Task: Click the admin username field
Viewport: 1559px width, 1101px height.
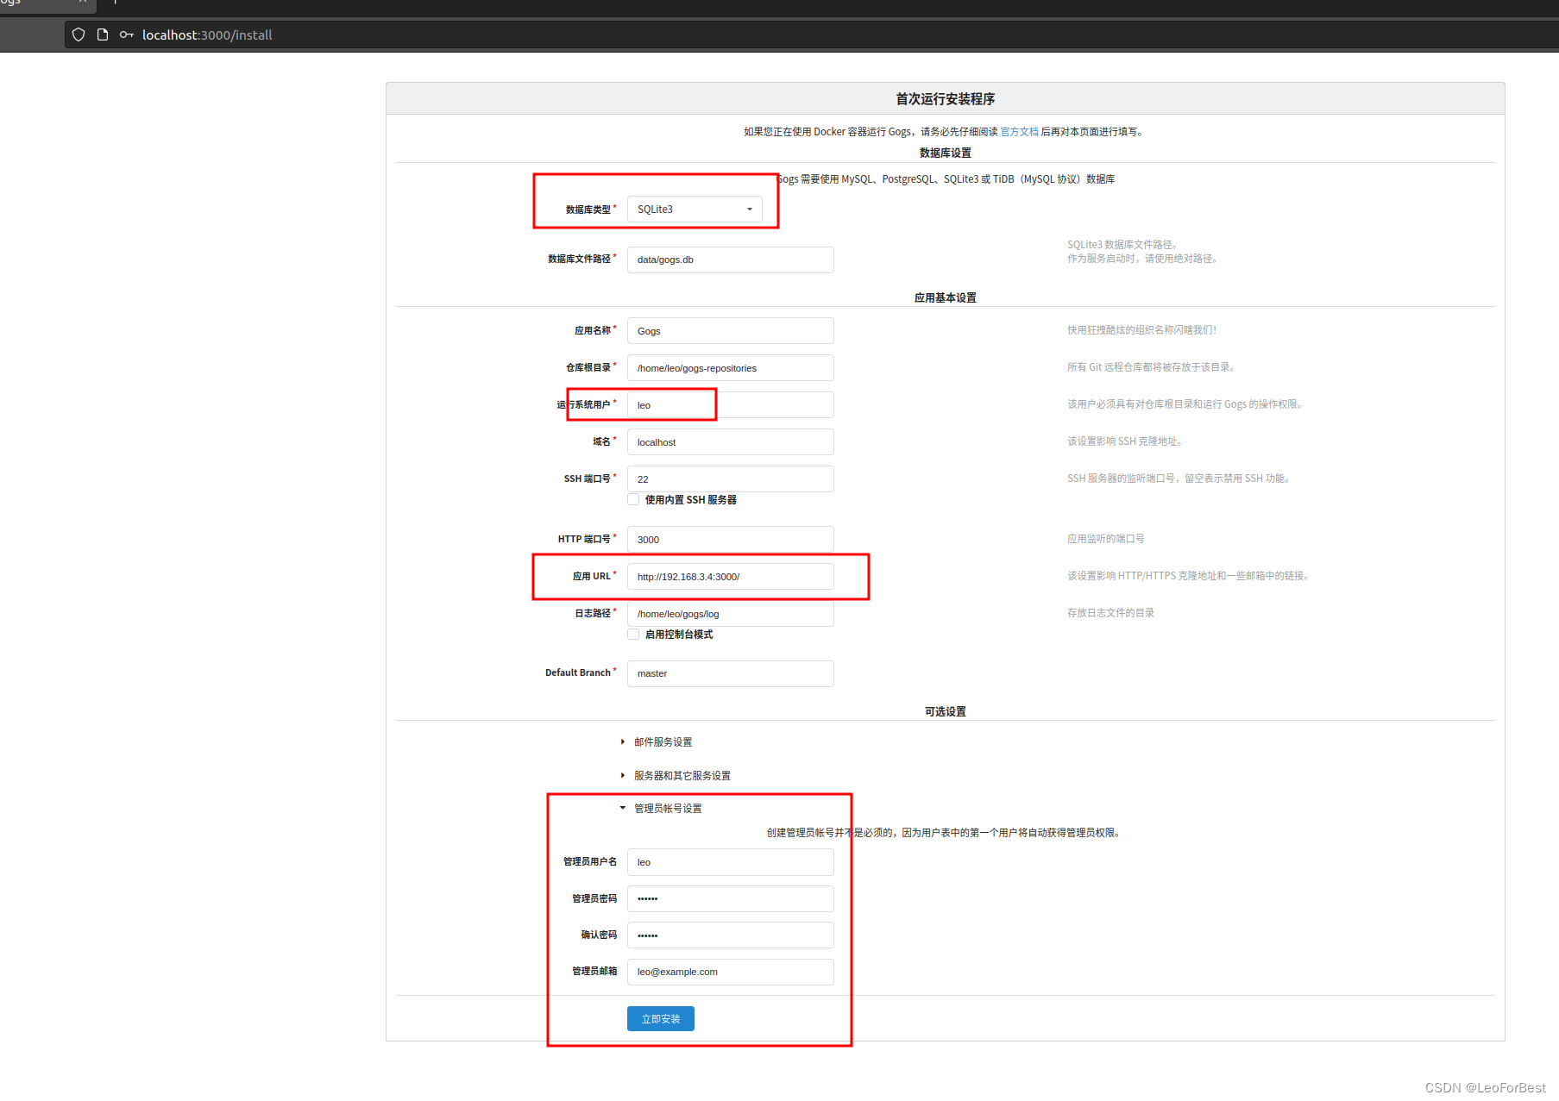Action: click(x=730, y=862)
